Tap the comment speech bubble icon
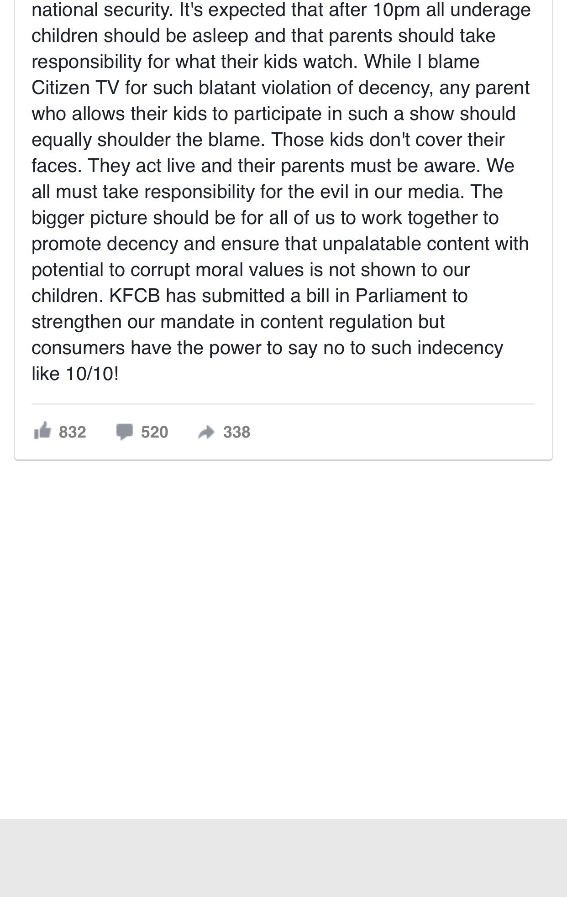Viewport: 567px width, 897px height. coord(124,432)
